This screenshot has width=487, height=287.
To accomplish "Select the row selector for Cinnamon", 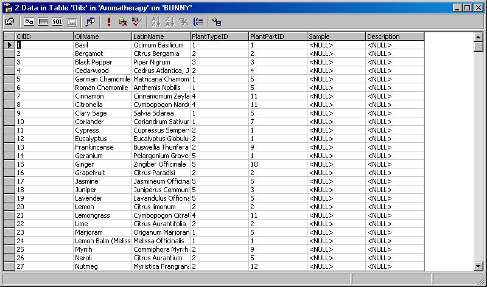I will tap(9, 96).
